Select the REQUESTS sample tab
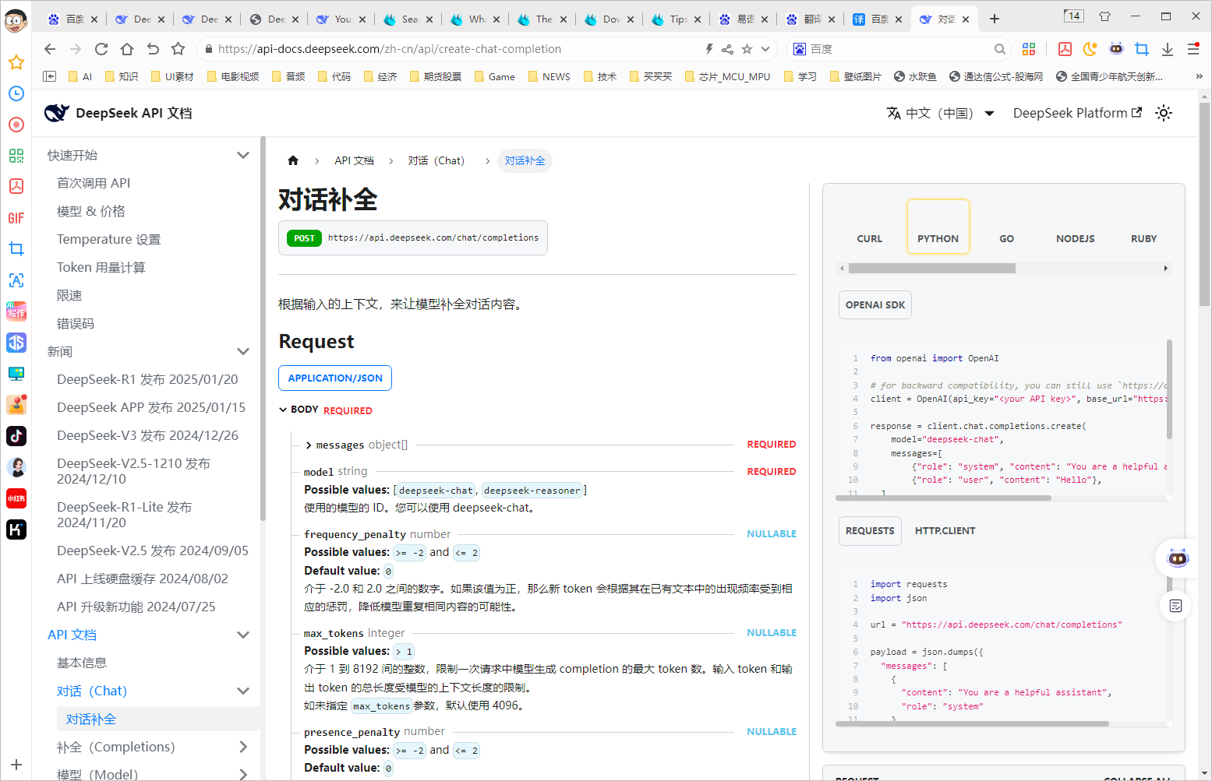 tap(870, 530)
